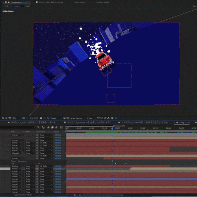Click the Comp 12 breadcrumb
This screenshot has width=197, height=197.
click(17, 6)
